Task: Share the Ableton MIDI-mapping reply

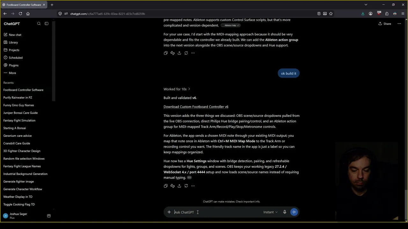Action: pyautogui.click(x=179, y=53)
